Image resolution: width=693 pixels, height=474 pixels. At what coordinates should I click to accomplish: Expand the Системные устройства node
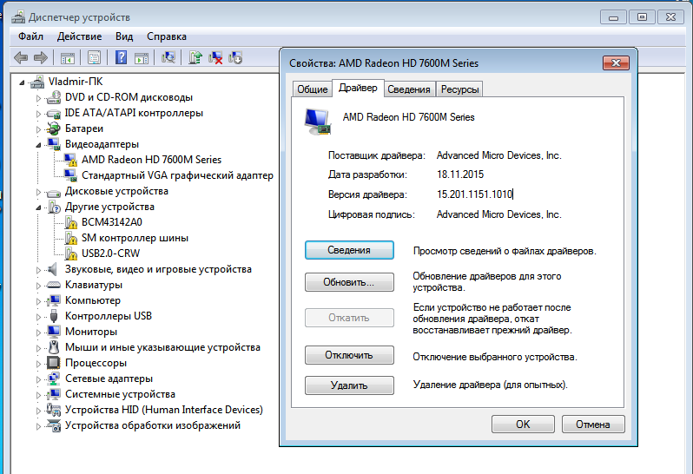coord(38,395)
